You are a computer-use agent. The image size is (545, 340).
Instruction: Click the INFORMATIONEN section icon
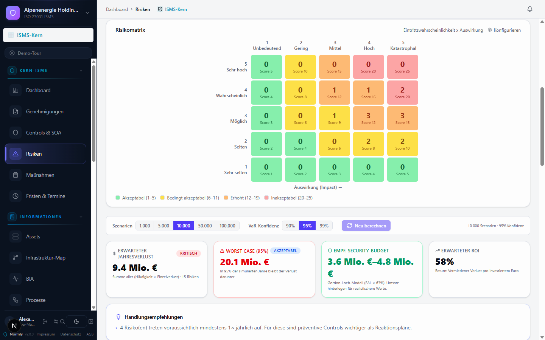click(12, 217)
